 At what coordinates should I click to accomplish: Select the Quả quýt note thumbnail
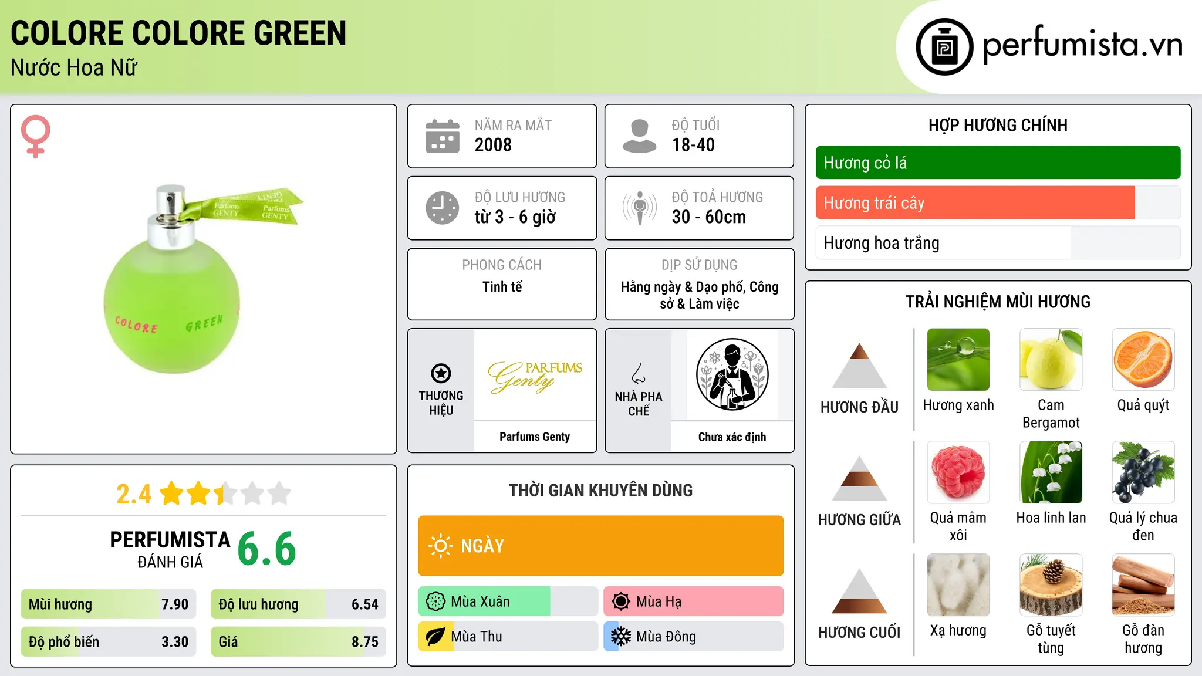pos(1143,360)
